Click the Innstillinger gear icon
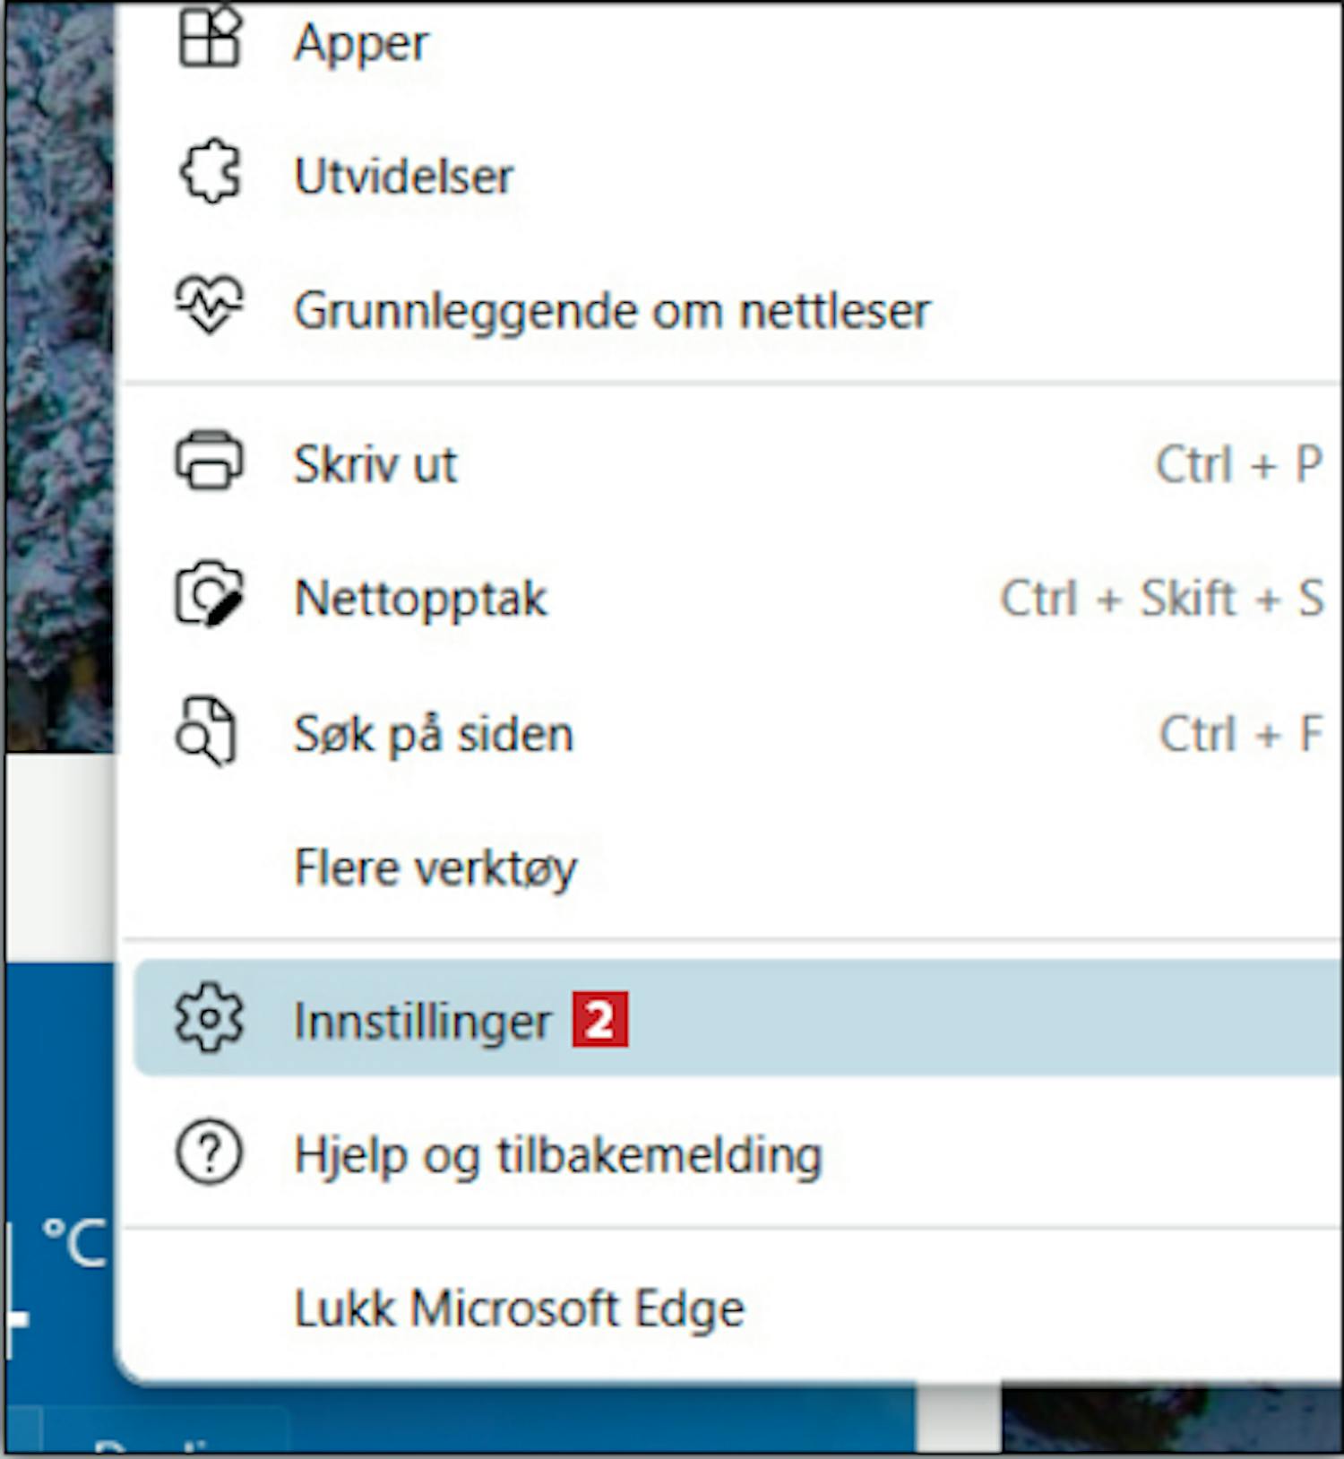Screen dimensions: 1344x1459 pyautogui.click(x=209, y=1018)
